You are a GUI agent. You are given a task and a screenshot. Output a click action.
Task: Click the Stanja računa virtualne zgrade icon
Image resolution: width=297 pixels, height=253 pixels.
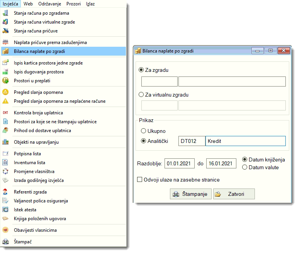pos(5,22)
